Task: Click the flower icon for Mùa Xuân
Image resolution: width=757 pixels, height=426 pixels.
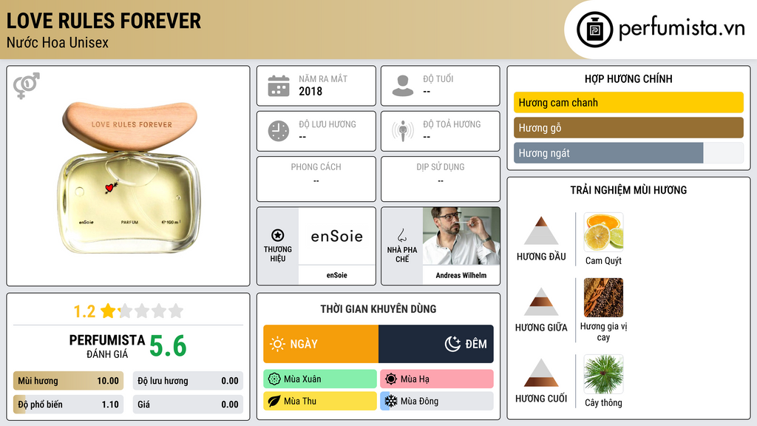Action: [x=274, y=379]
